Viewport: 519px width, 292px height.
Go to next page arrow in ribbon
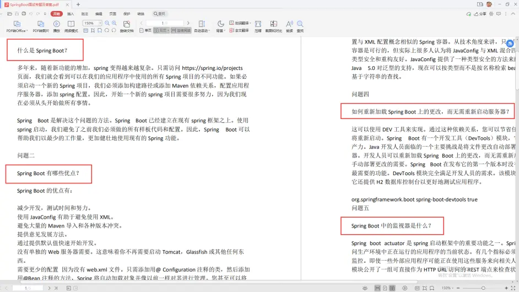click(188, 23)
